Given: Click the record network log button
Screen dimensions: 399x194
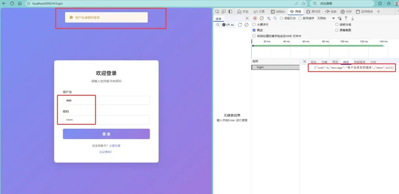Looking at the screenshot, I should 255,18.
